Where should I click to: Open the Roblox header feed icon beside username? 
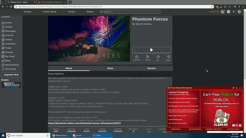(223, 12)
